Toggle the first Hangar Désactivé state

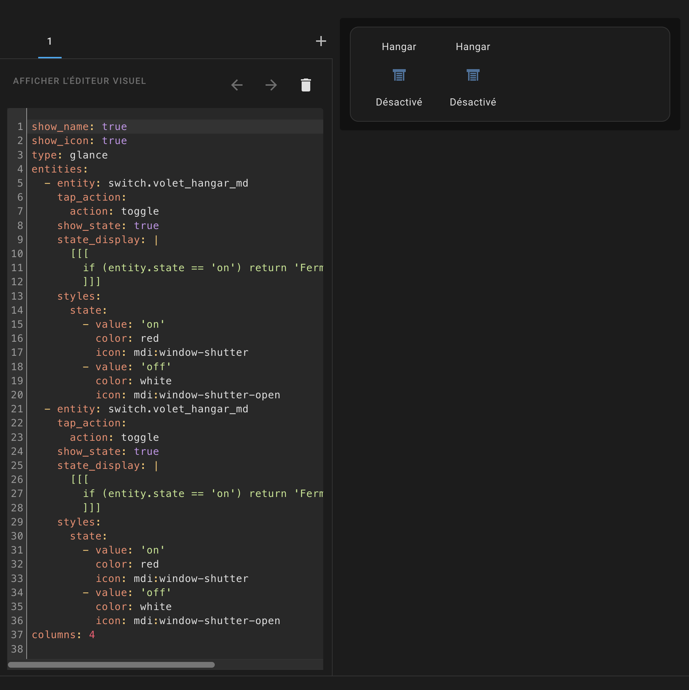point(399,102)
